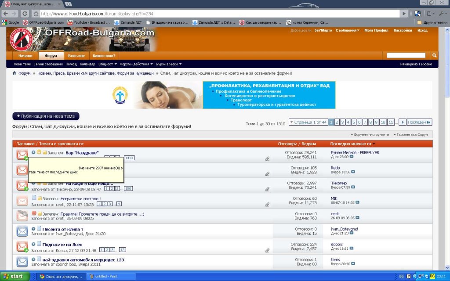Go to last post by Ivan_Botevgrad
This screenshot has height=281, width=450.
pyautogui.click(x=352, y=234)
